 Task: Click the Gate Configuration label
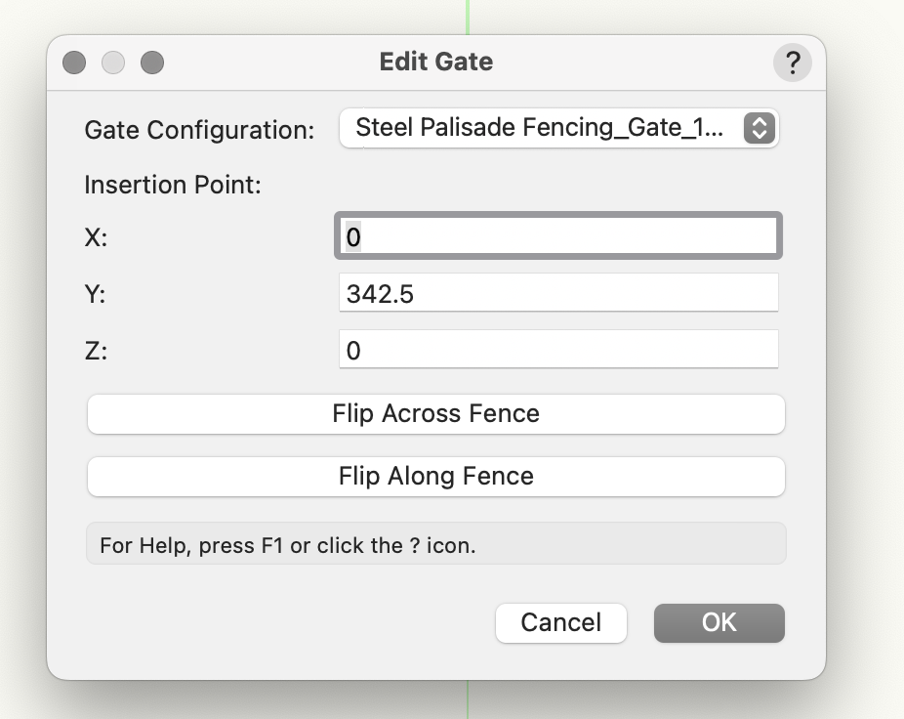point(199,130)
